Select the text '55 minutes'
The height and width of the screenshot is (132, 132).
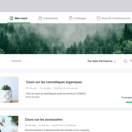coord(31,88)
